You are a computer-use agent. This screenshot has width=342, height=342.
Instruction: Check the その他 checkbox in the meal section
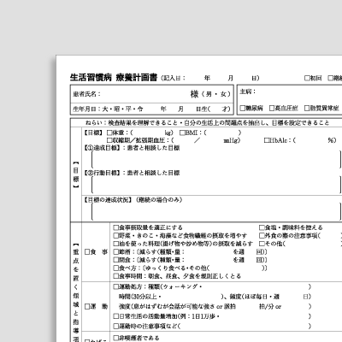pyautogui.click(x=262, y=244)
